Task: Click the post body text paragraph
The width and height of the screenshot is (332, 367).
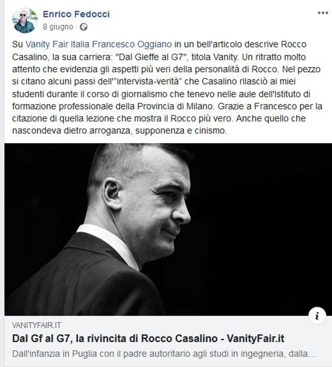Action: pyautogui.click(x=167, y=88)
